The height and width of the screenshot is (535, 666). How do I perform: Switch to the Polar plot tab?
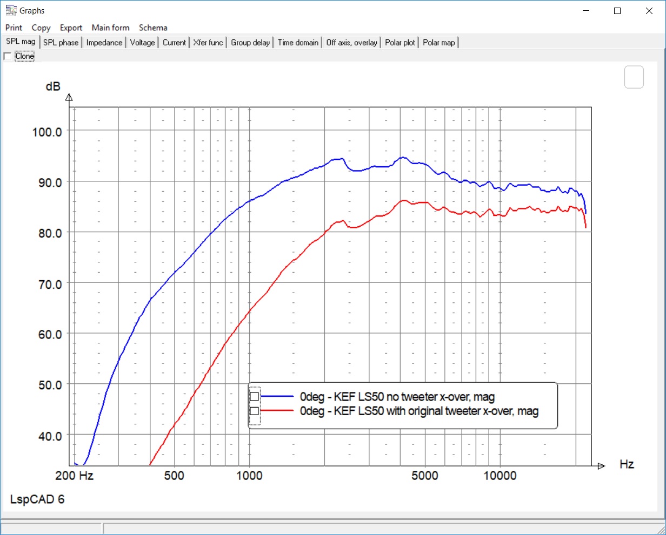point(400,42)
